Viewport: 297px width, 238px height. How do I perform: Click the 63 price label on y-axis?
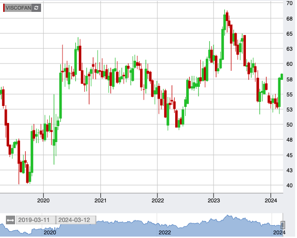(290, 49)
